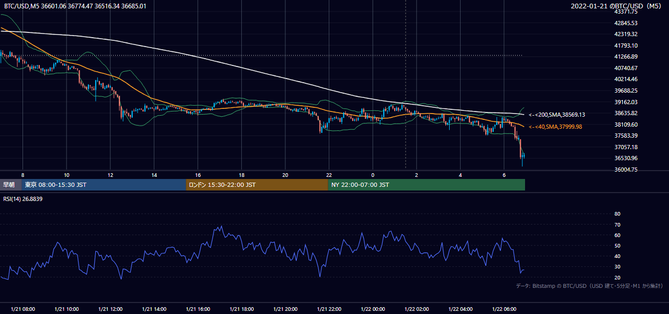
Task: Click RSI scale level 80
Action: 617,214
